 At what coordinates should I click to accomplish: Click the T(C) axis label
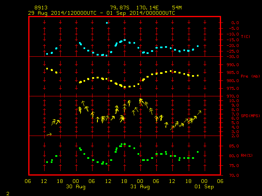[x=246, y=36]
